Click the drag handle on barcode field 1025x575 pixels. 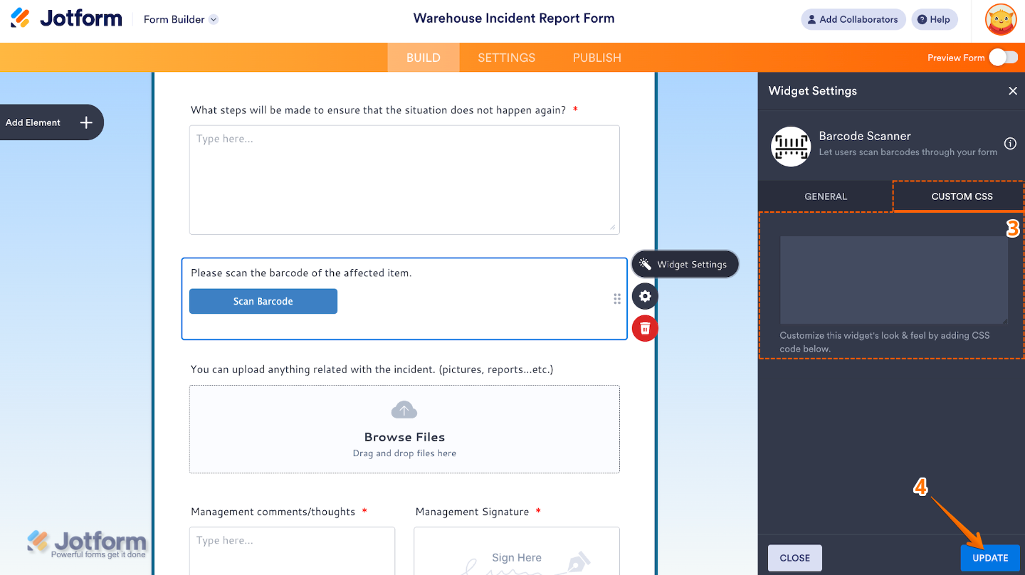point(617,299)
